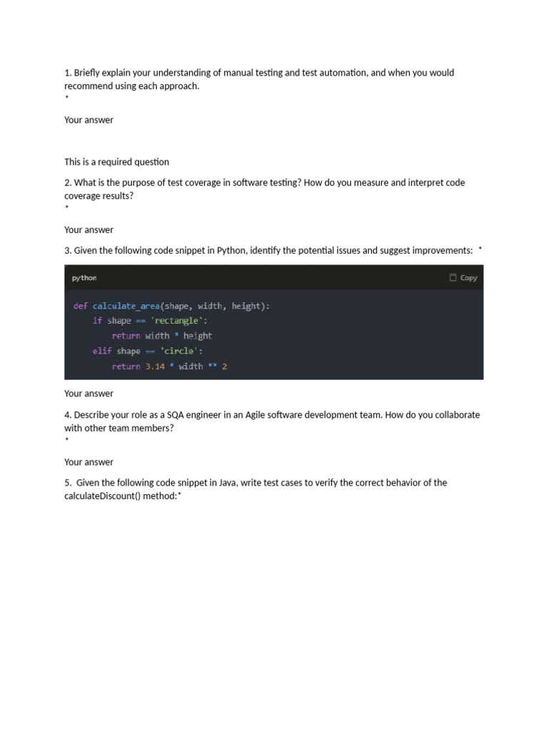This screenshot has height=730, width=548.
Task: Click the answer field under question 4
Action: click(x=88, y=462)
